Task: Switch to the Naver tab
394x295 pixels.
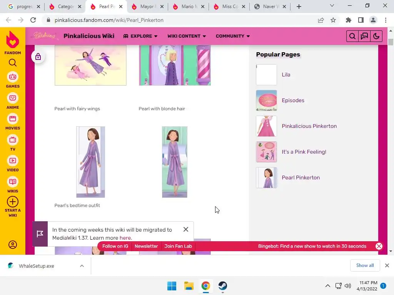Action: 270,7
